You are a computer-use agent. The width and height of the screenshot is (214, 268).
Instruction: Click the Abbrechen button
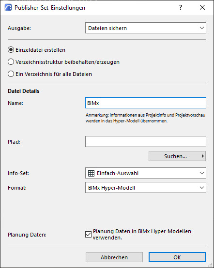[114, 257]
